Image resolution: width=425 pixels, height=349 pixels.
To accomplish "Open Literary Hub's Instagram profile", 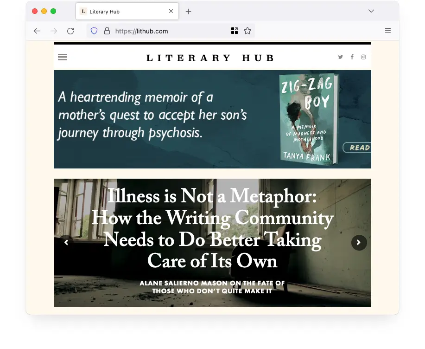I will click(363, 57).
